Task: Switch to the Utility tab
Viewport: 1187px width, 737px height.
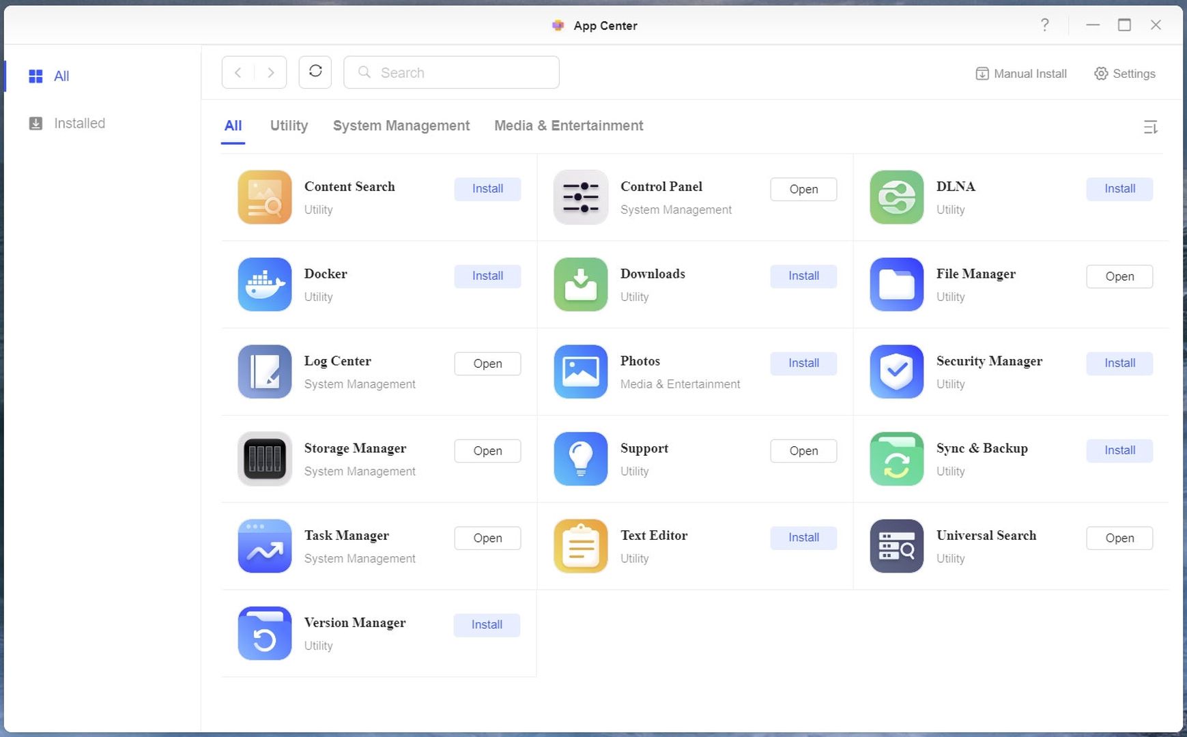Action: click(289, 126)
